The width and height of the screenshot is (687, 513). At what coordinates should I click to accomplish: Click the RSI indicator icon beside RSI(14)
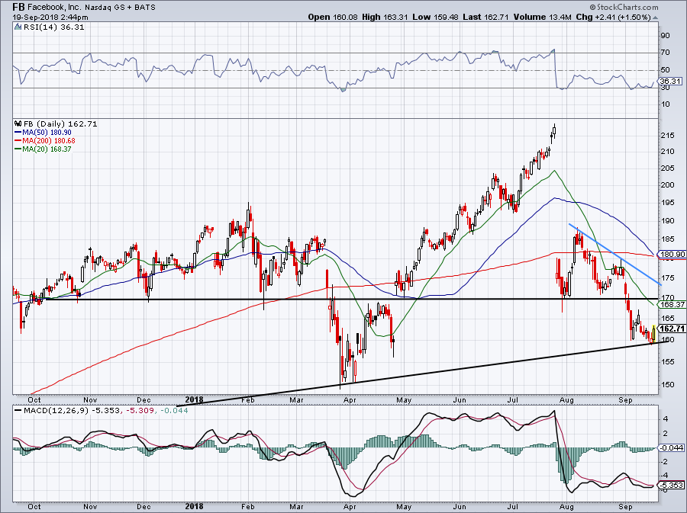18,27
